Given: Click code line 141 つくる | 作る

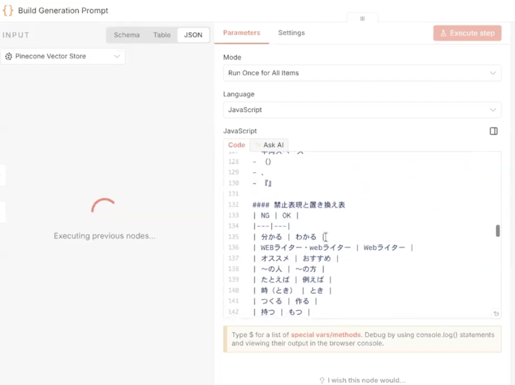Looking at the screenshot, I should [285, 301].
